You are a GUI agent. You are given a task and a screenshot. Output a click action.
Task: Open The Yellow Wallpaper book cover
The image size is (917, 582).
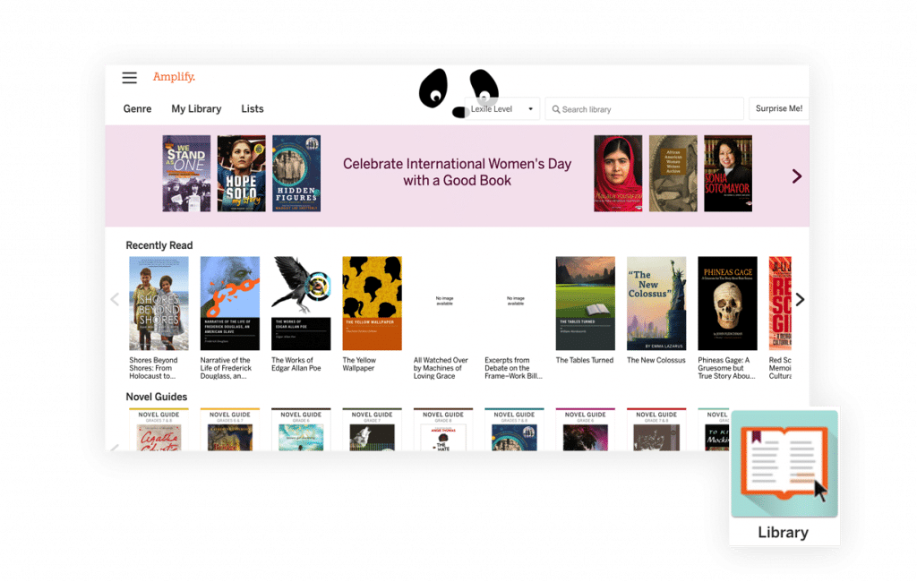(x=372, y=303)
